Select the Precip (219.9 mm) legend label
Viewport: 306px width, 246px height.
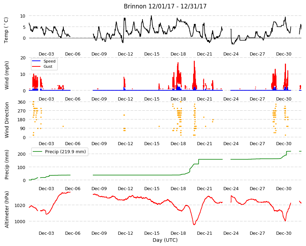tap(65, 152)
